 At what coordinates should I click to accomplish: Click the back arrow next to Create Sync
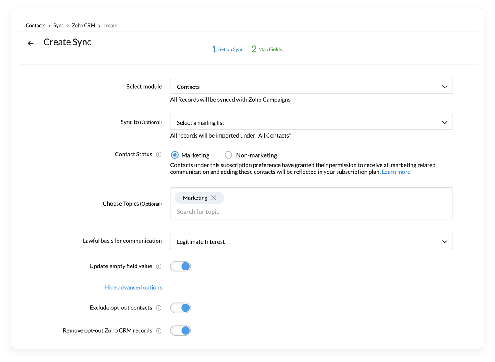click(x=31, y=43)
